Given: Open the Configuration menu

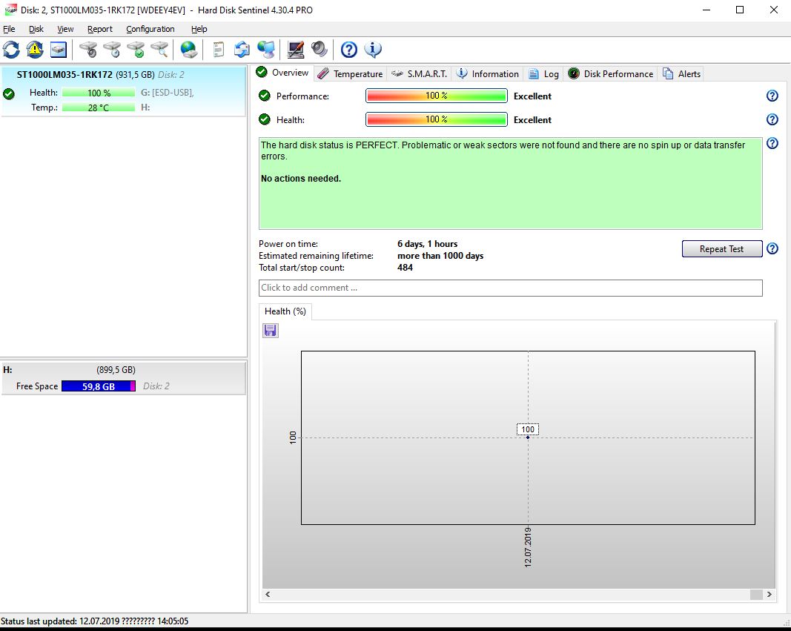Looking at the screenshot, I should point(150,29).
